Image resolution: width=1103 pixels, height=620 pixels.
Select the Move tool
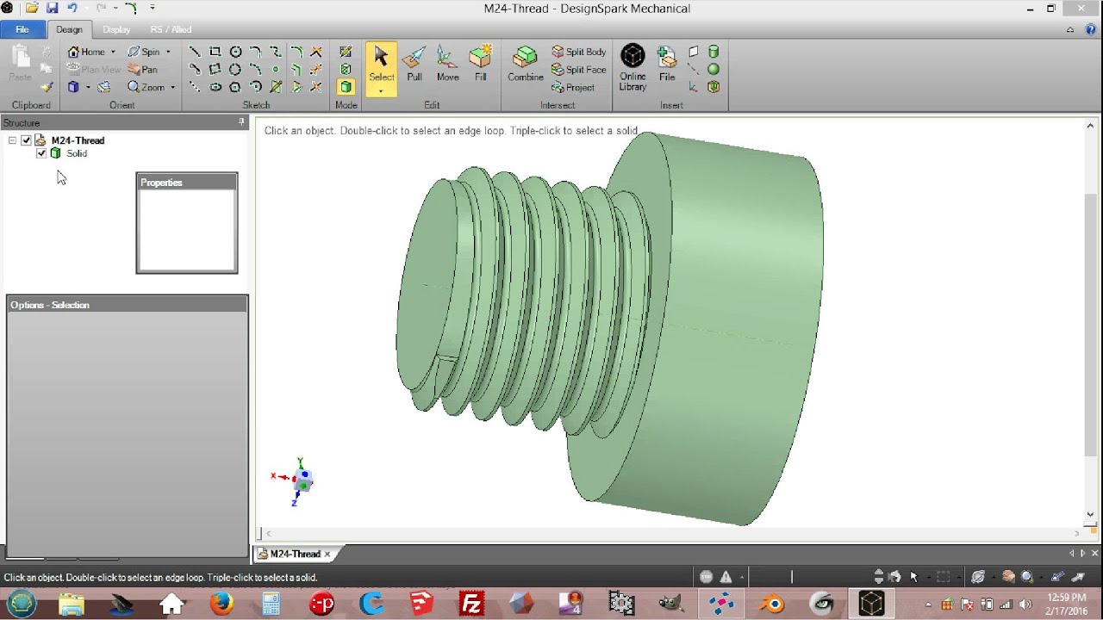coord(447,65)
